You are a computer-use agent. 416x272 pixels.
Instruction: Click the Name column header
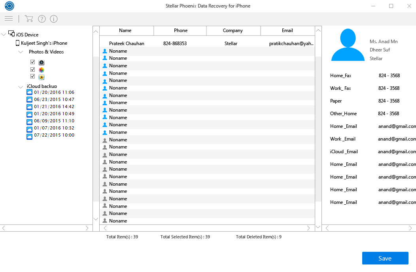pyautogui.click(x=126, y=30)
